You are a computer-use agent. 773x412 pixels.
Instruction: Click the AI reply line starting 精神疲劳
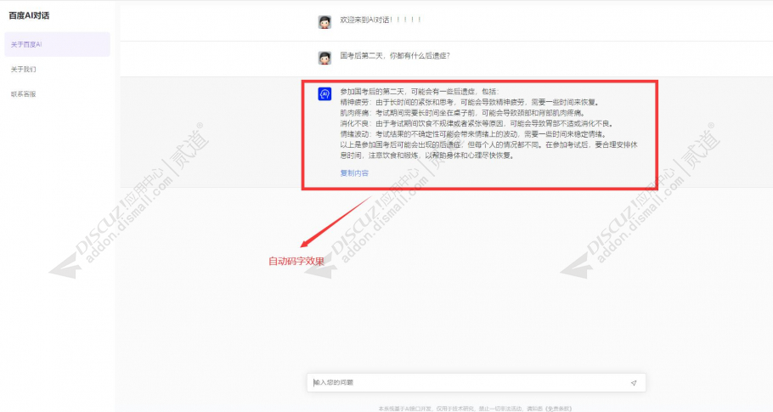click(469, 103)
